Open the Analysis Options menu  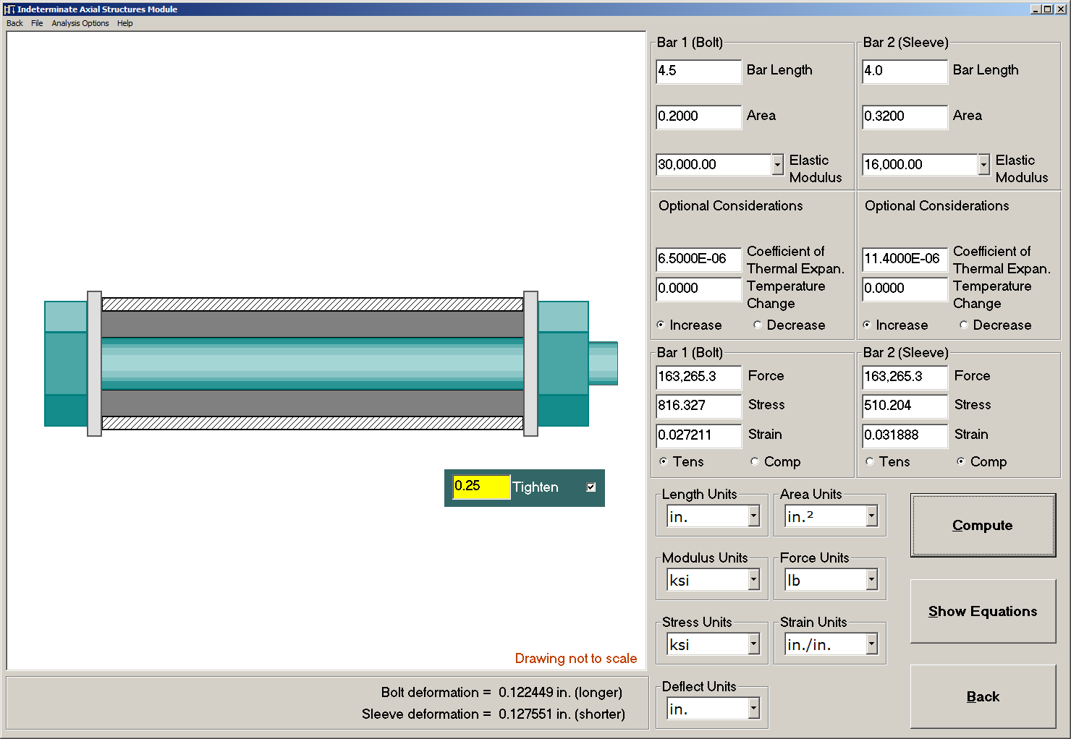pyautogui.click(x=80, y=23)
